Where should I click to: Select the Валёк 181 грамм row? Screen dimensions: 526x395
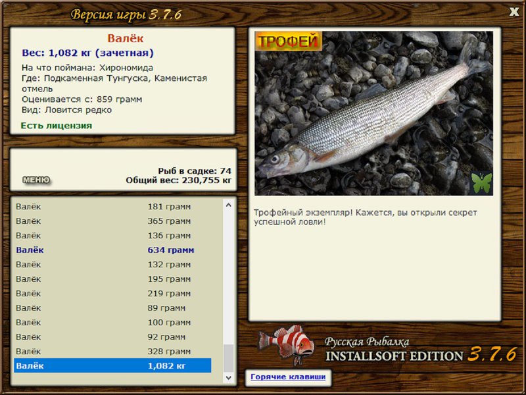coord(112,207)
